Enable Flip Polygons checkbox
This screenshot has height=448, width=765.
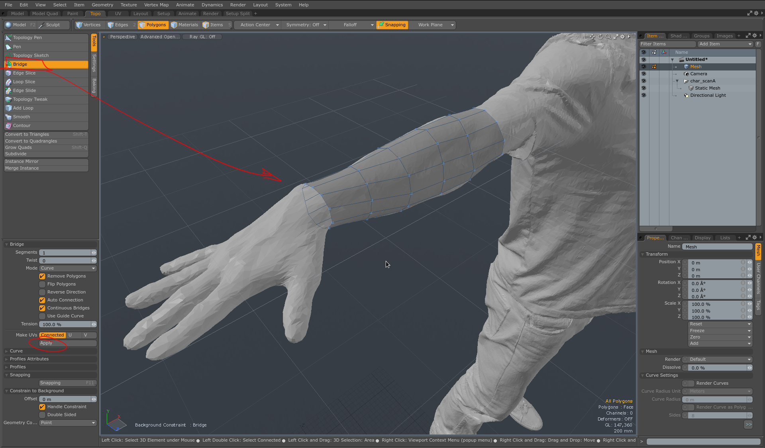pyautogui.click(x=42, y=284)
